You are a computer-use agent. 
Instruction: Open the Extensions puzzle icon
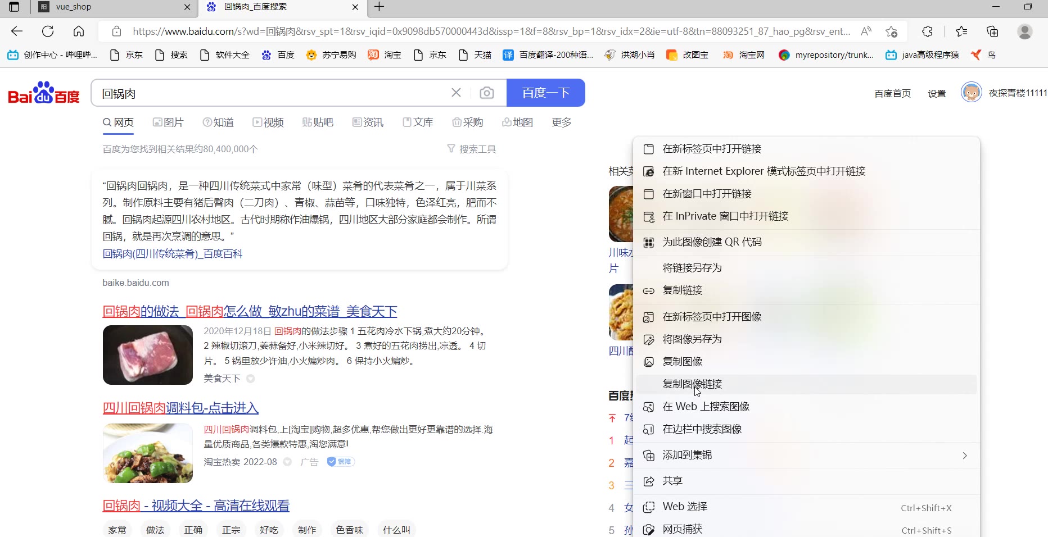point(928,31)
